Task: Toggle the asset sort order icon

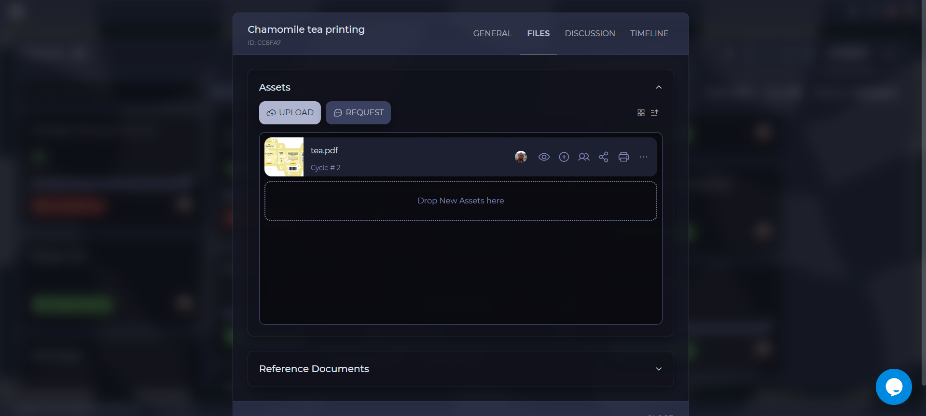Action: 654,113
